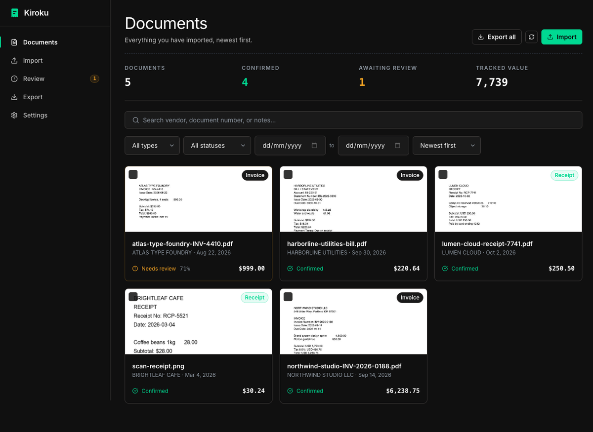This screenshot has width=593, height=432.
Task: Click the refresh icon button
Action: pyautogui.click(x=531, y=37)
